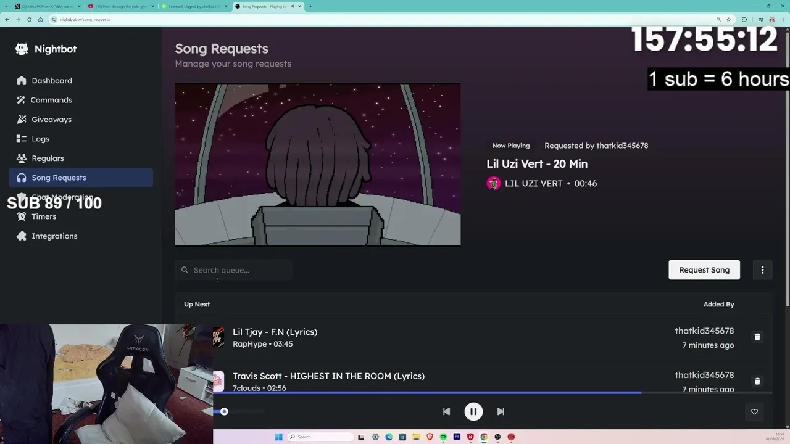Click the now playing video thumbnail
Viewport: 790px width, 444px height.
point(318,165)
